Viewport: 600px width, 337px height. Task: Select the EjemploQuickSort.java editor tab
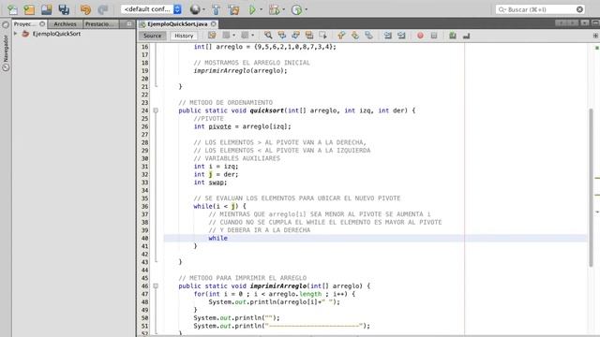(177, 23)
